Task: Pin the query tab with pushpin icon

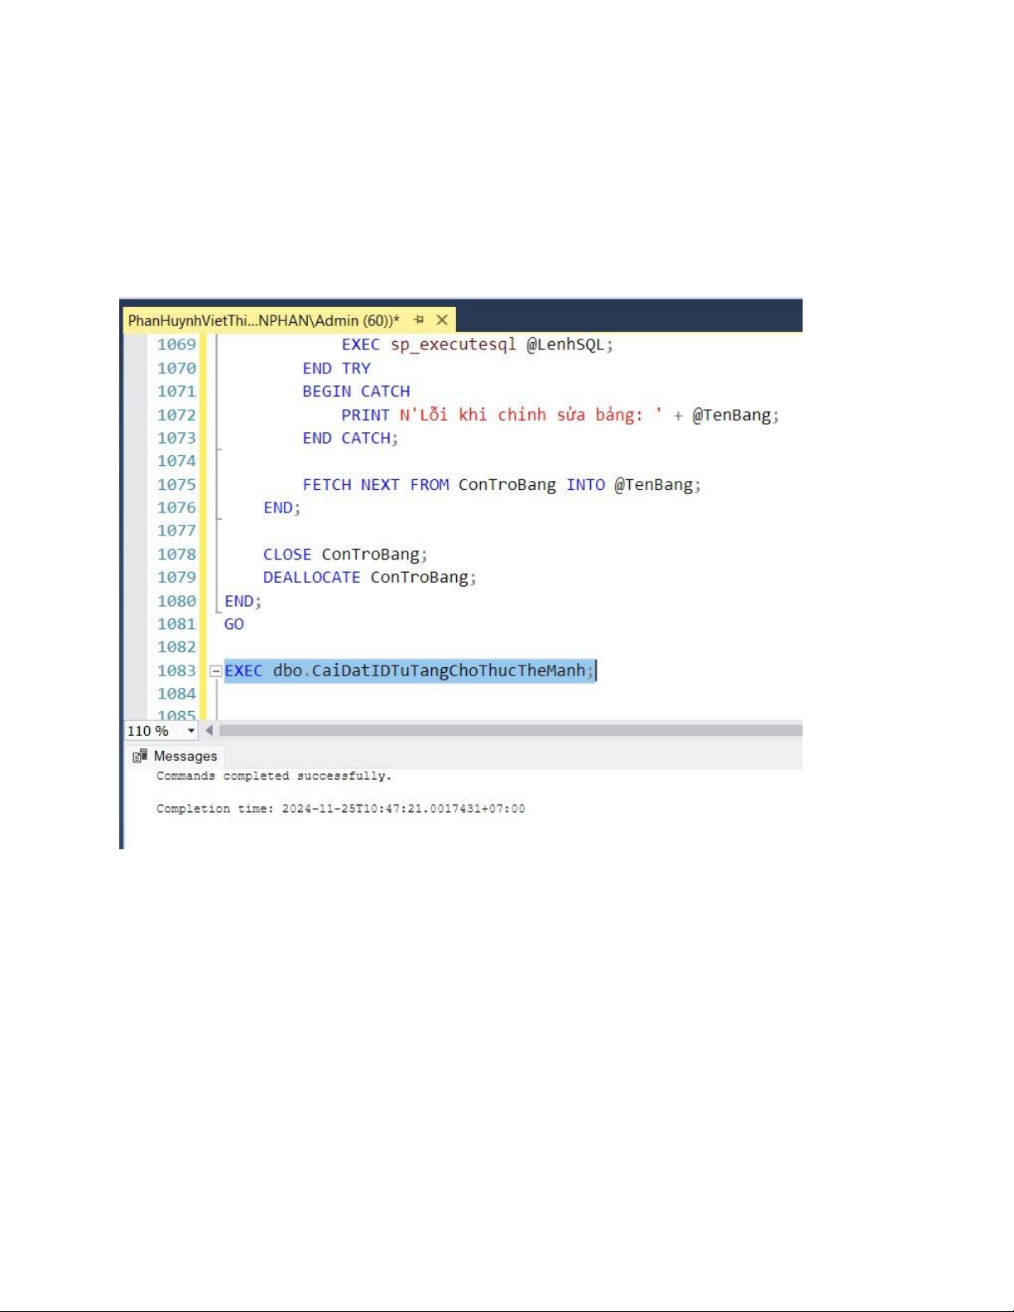Action: 419,320
